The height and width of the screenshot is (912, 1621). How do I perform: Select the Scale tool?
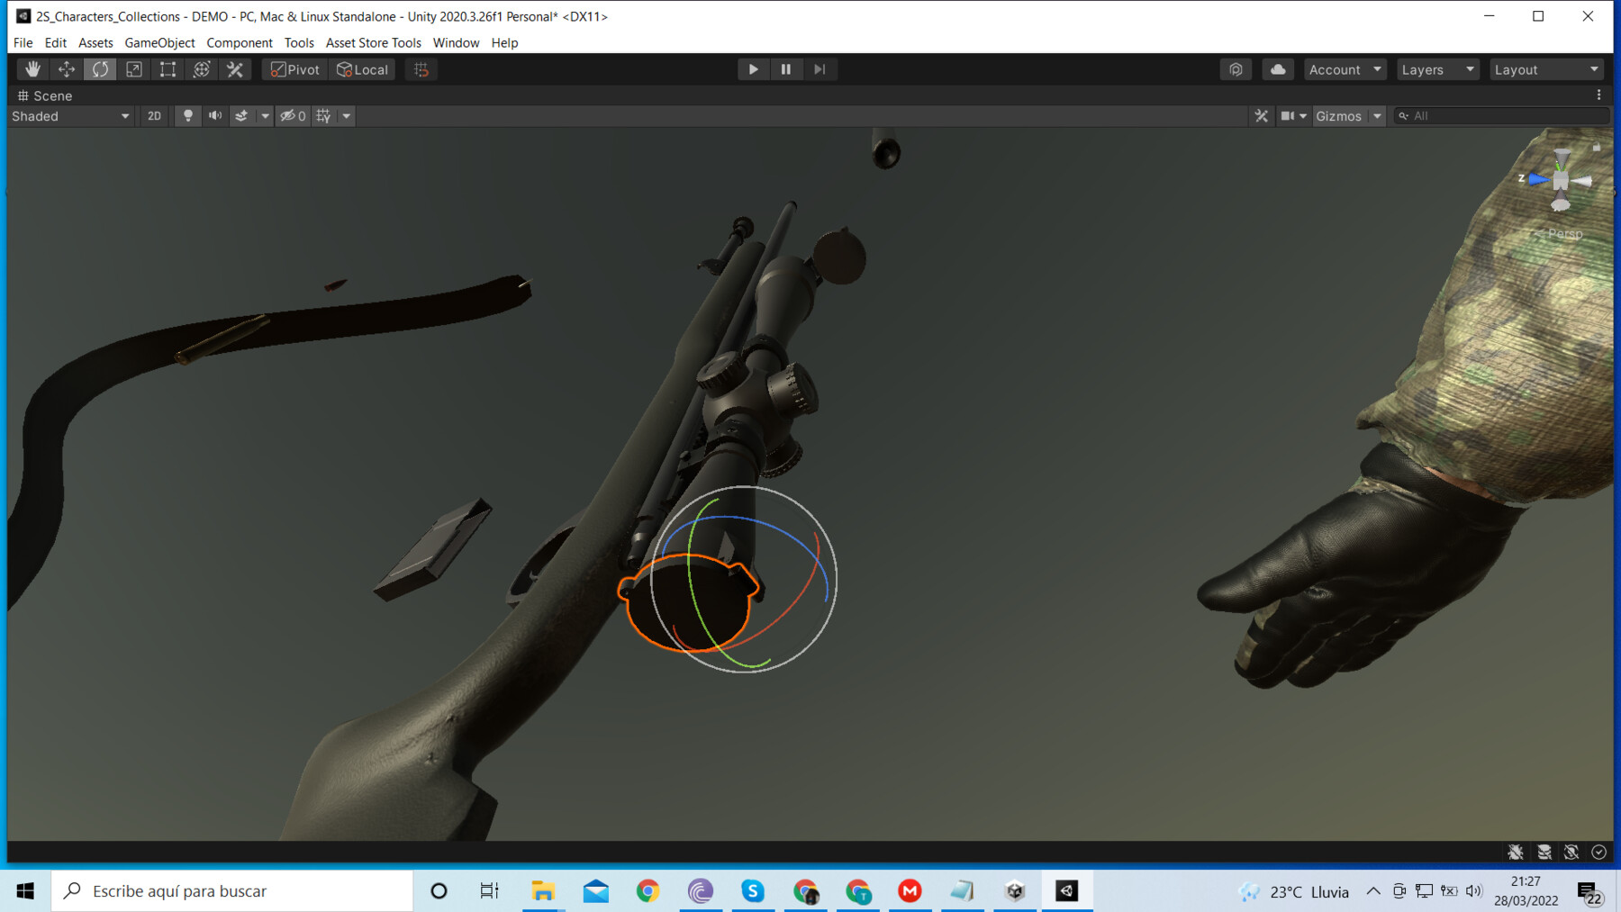pos(134,69)
